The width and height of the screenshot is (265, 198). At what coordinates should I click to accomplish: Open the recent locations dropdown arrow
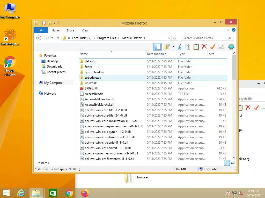tap(52, 38)
